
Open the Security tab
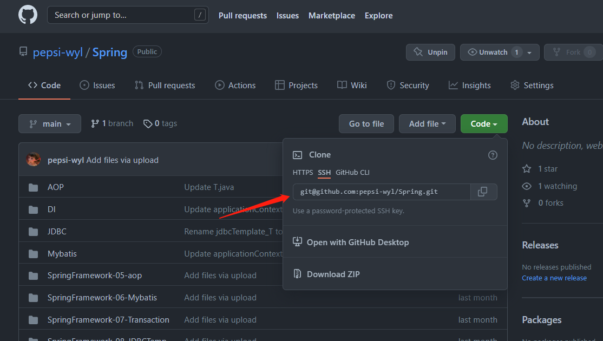pyautogui.click(x=408, y=86)
